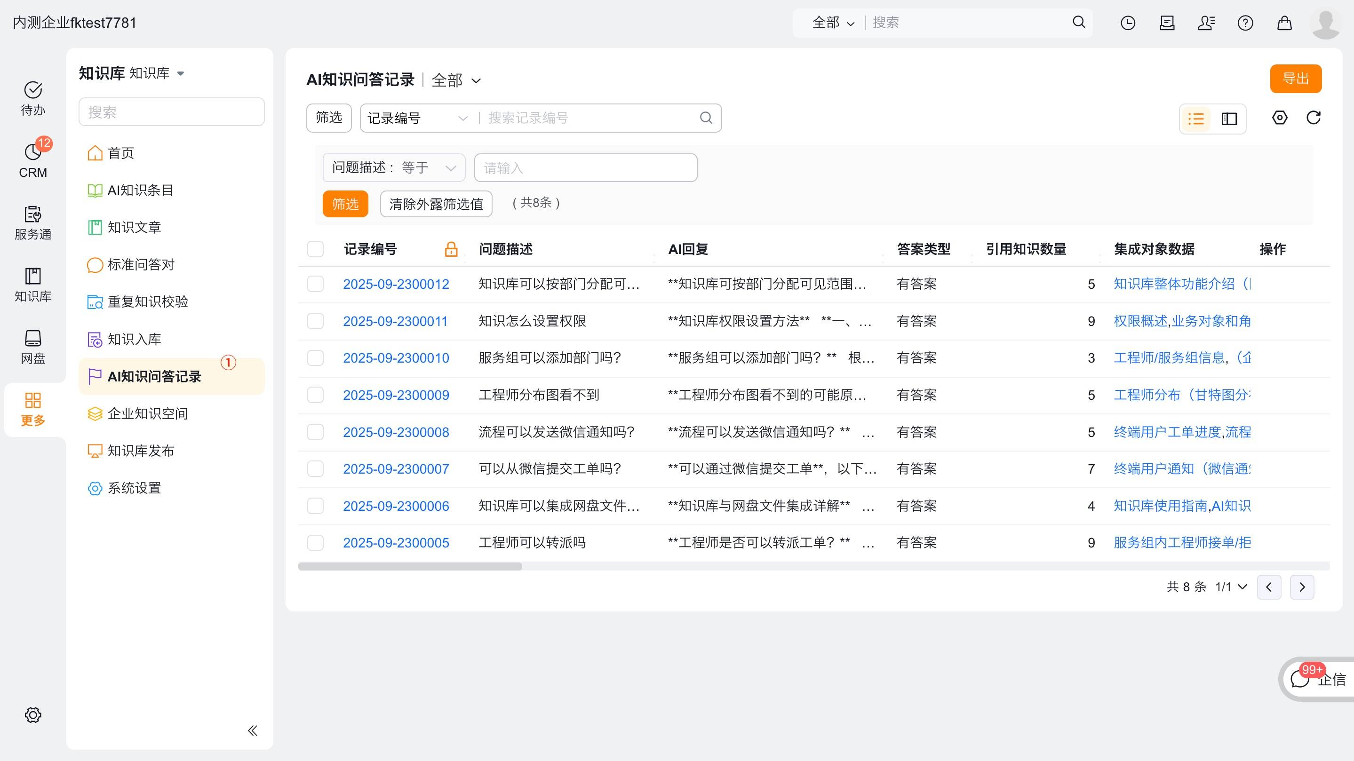Open the history clock icon
The width and height of the screenshot is (1354, 761).
pos(1127,23)
